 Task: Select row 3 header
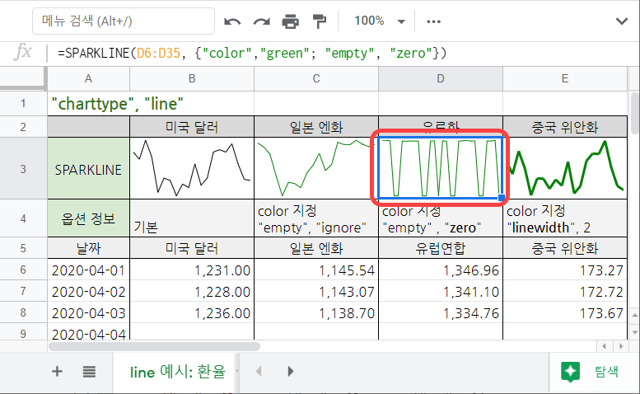(23, 169)
